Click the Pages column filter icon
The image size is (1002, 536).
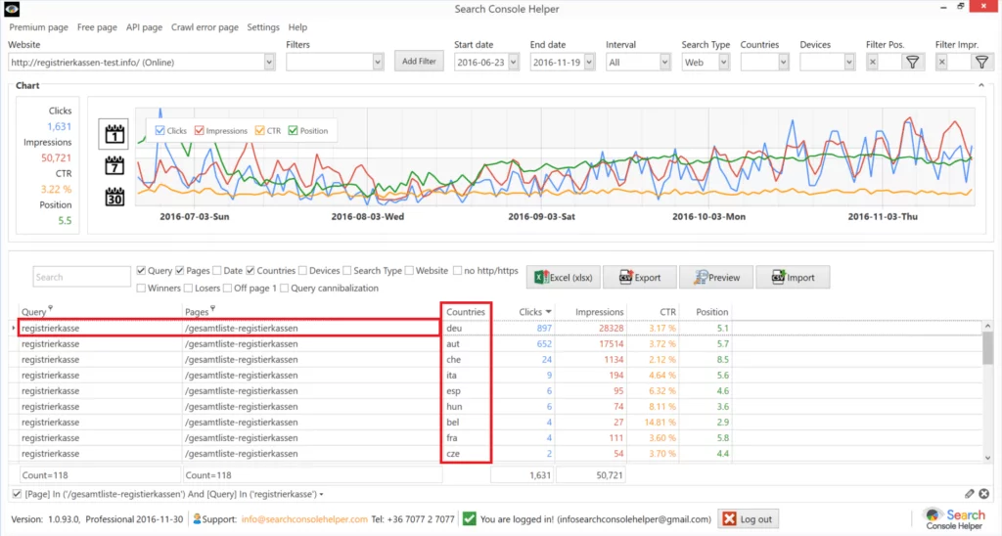[212, 308]
